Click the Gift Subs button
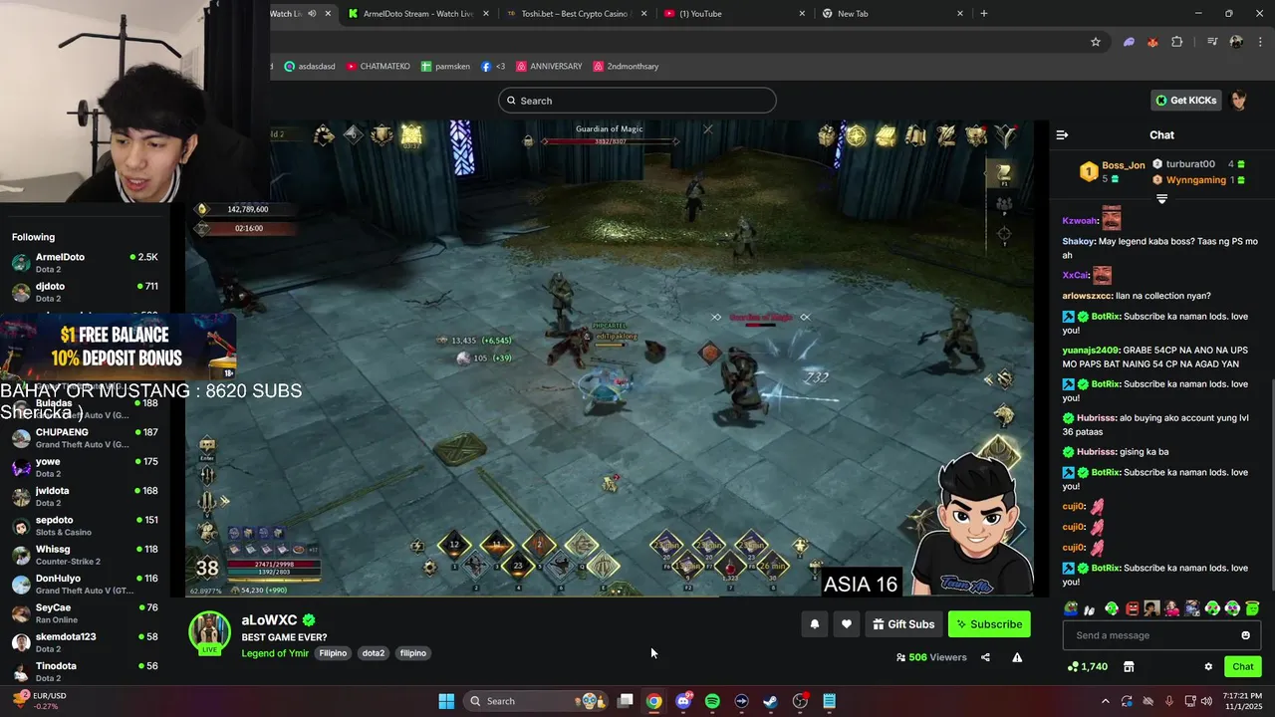Viewport: 1275px width, 717px height. click(903, 624)
